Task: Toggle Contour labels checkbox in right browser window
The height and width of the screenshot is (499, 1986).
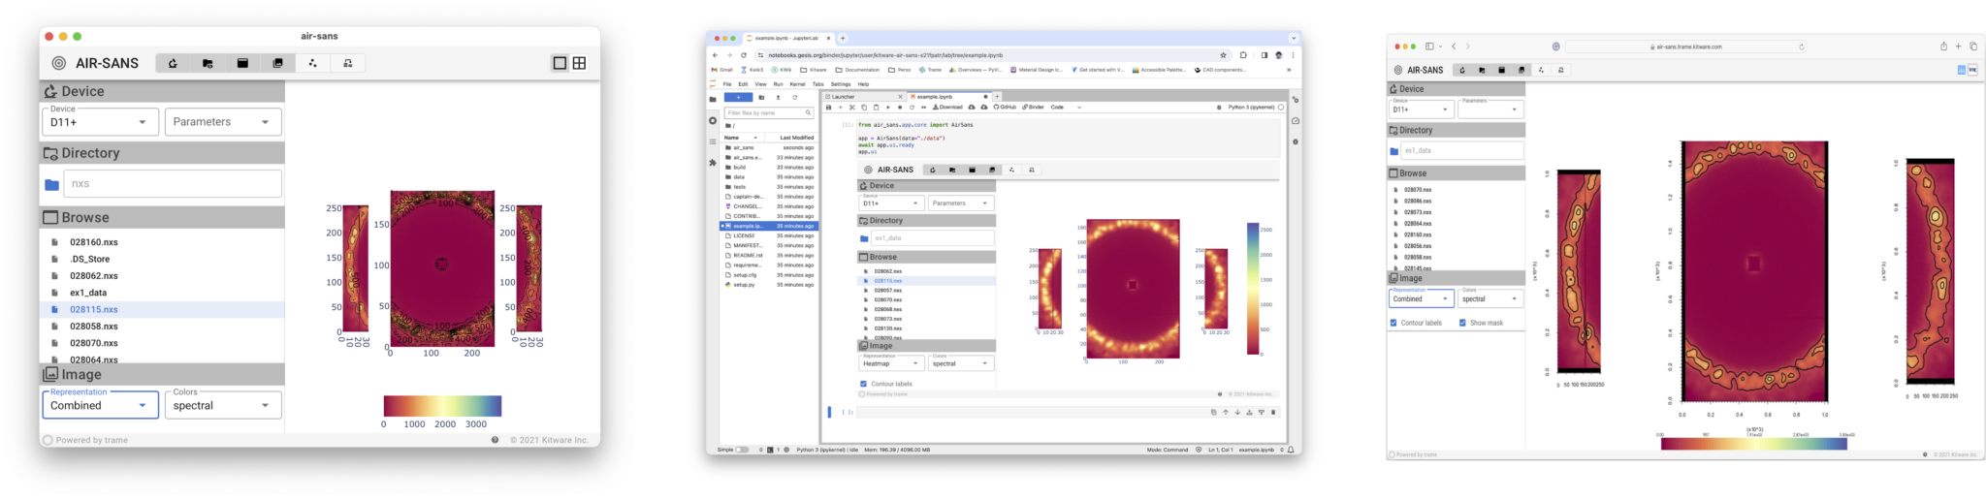Action: [x=1393, y=323]
